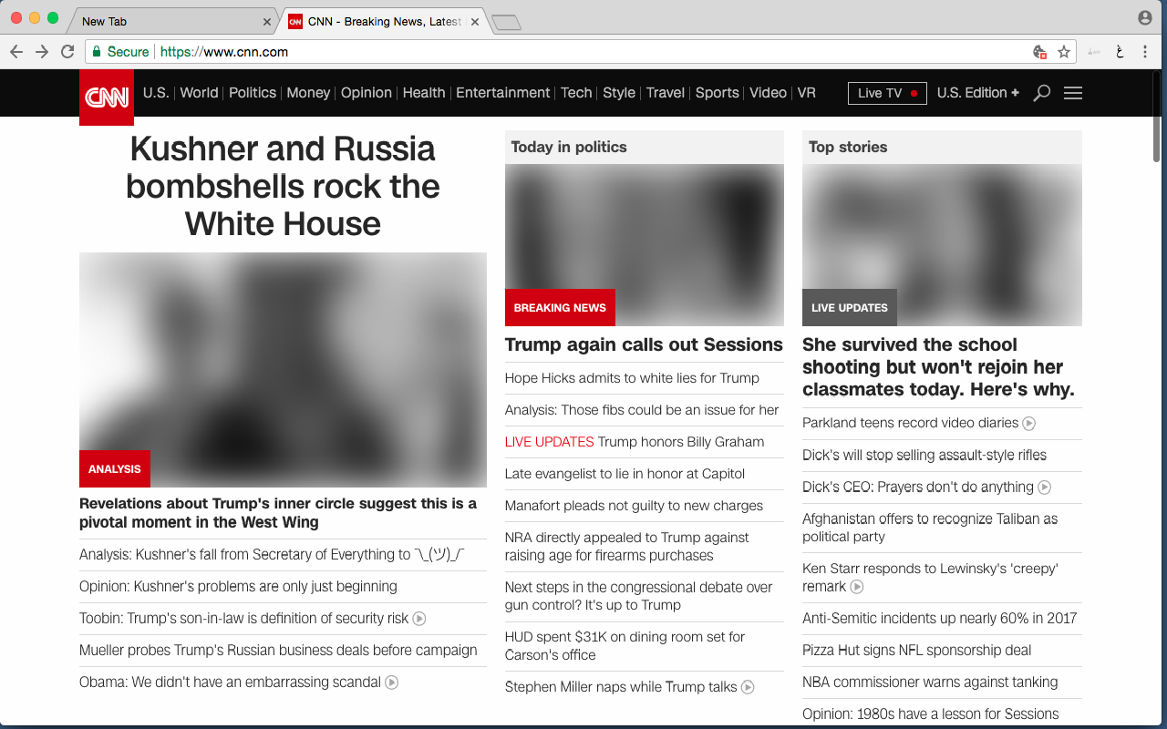The image size is (1167, 729).
Task: Click the green secure padlock icon
Action: pos(97,52)
